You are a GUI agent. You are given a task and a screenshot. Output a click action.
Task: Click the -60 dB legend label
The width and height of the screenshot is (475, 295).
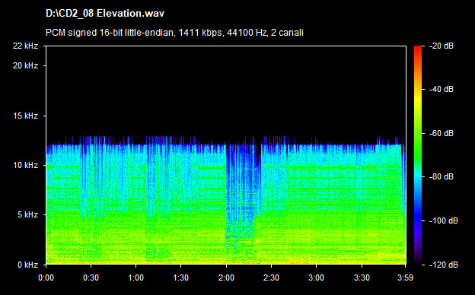coord(441,133)
